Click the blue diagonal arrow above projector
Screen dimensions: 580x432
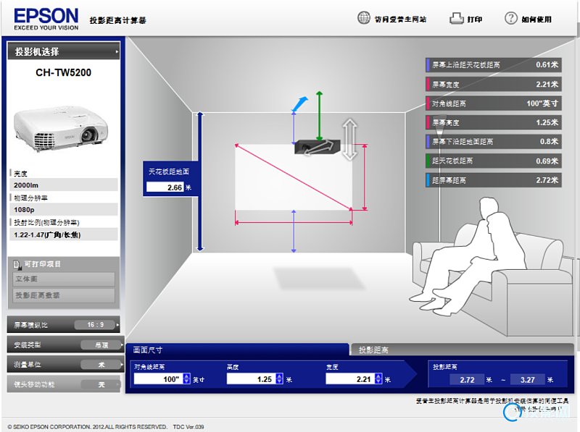point(297,103)
